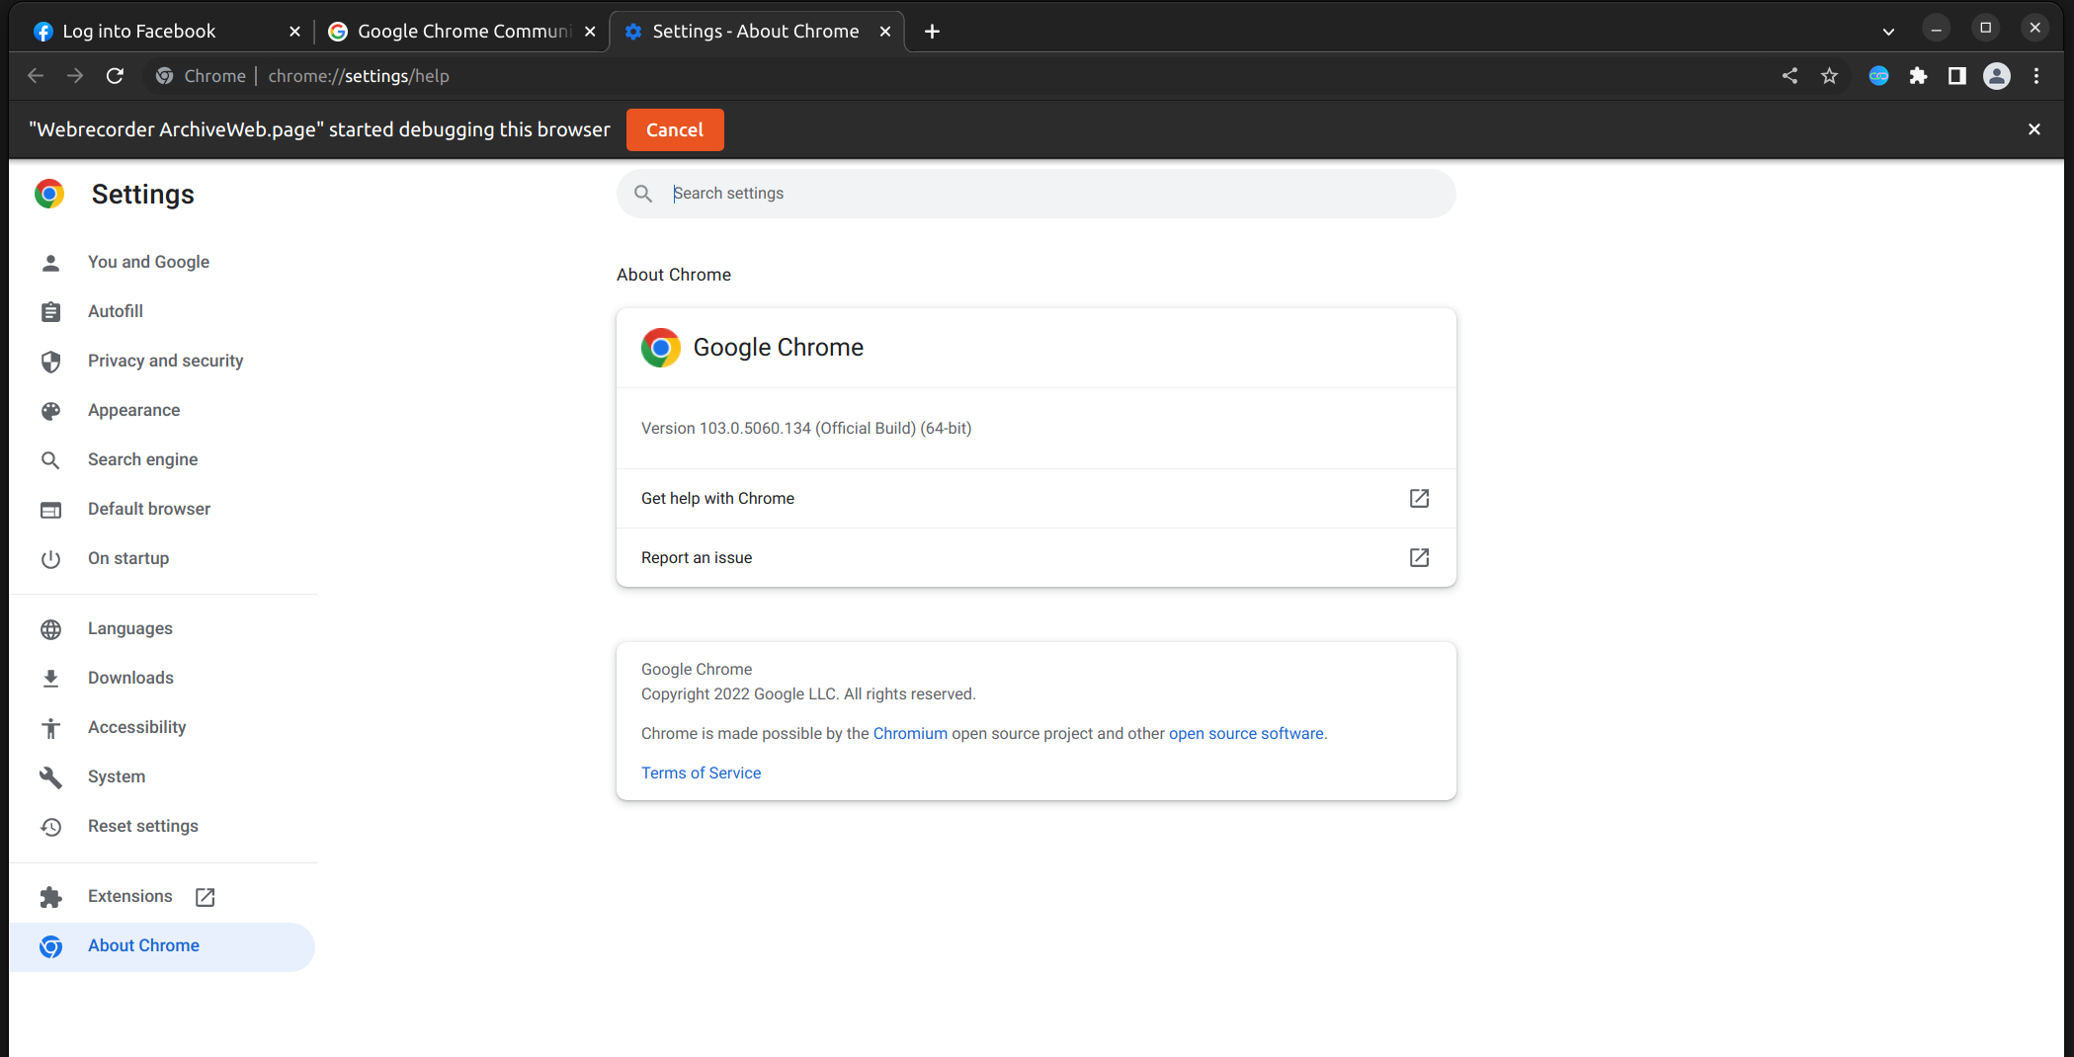Bookmark this page with the star
2074x1057 pixels.
[1829, 76]
